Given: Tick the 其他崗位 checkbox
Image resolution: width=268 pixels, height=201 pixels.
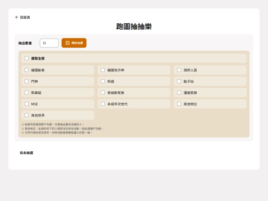Looking at the screenshot, I should 179,104.
